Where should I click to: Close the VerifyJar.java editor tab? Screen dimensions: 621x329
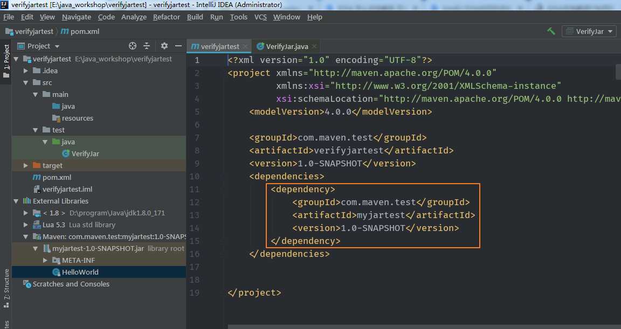pyautogui.click(x=314, y=46)
